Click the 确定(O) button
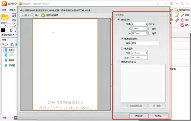Image resolution: width=191 pixels, height=121 pixels. pos(139,116)
